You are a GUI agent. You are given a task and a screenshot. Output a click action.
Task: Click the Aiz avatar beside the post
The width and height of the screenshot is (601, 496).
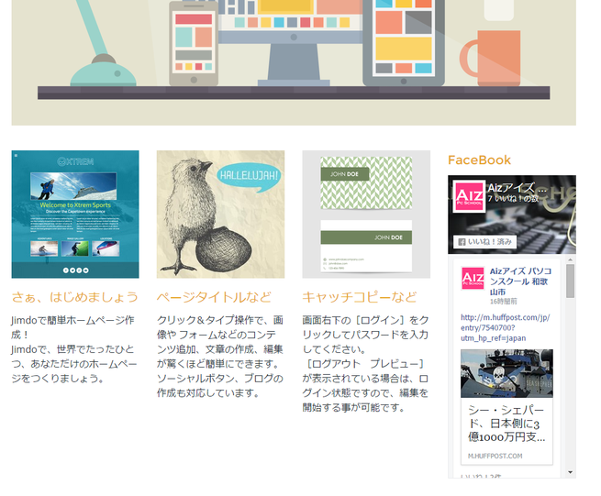(x=473, y=278)
